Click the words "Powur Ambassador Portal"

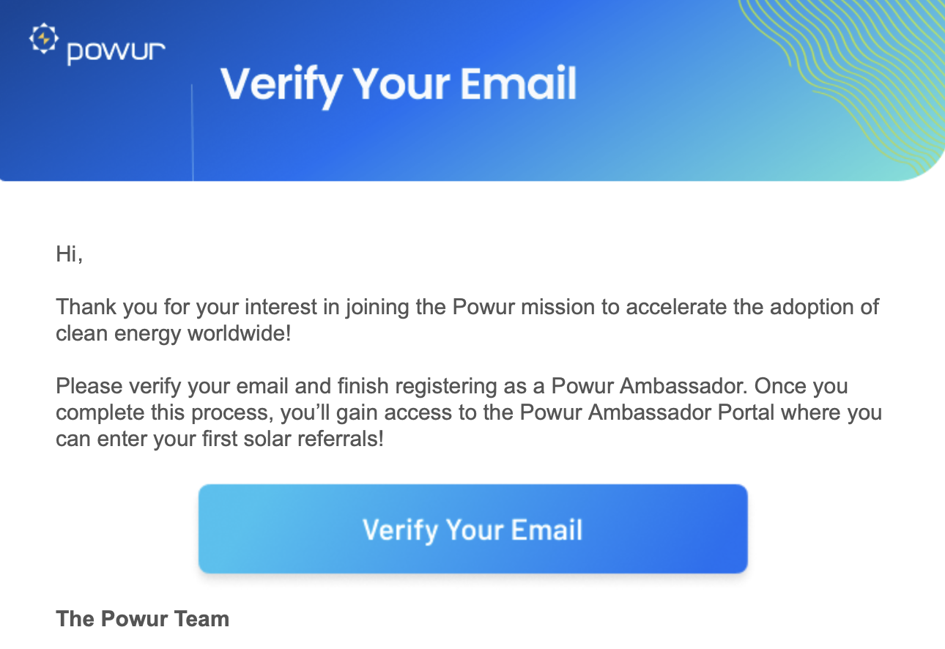pos(647,412)
